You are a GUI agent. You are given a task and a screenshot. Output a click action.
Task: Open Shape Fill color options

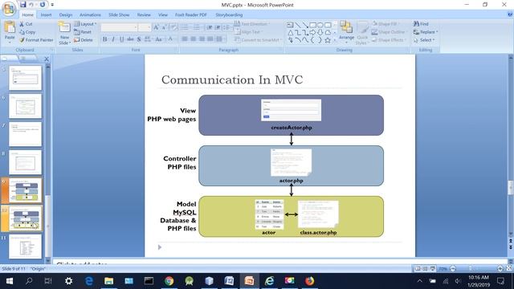click(x=385, y=24)
